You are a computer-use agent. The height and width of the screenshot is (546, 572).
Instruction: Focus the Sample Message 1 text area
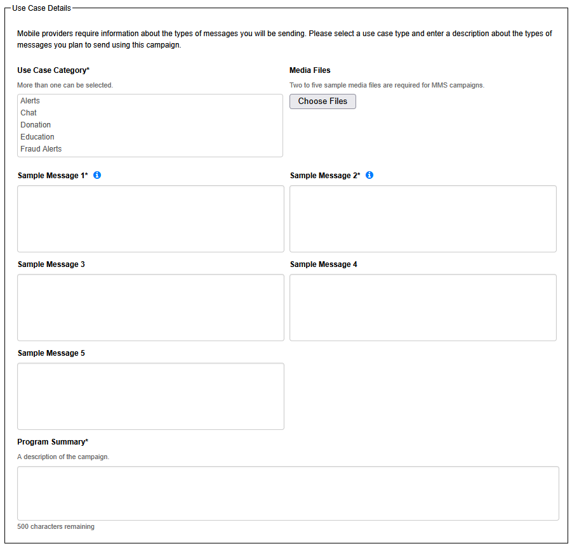click(x=150, y=219)
